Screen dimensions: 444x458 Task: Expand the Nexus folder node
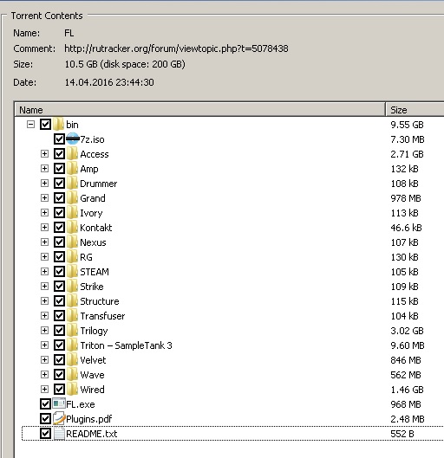pyautogui.click(x=44, y=242)
